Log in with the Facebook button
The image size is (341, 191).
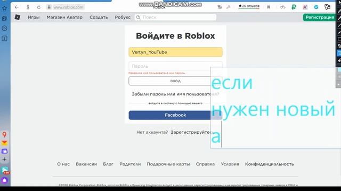(175, 115)
